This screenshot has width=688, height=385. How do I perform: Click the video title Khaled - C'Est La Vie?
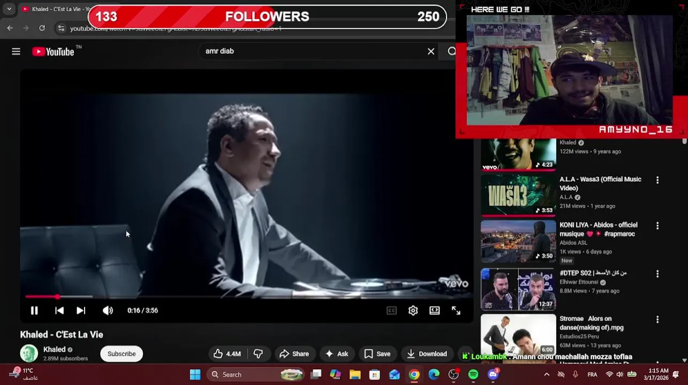62,335
